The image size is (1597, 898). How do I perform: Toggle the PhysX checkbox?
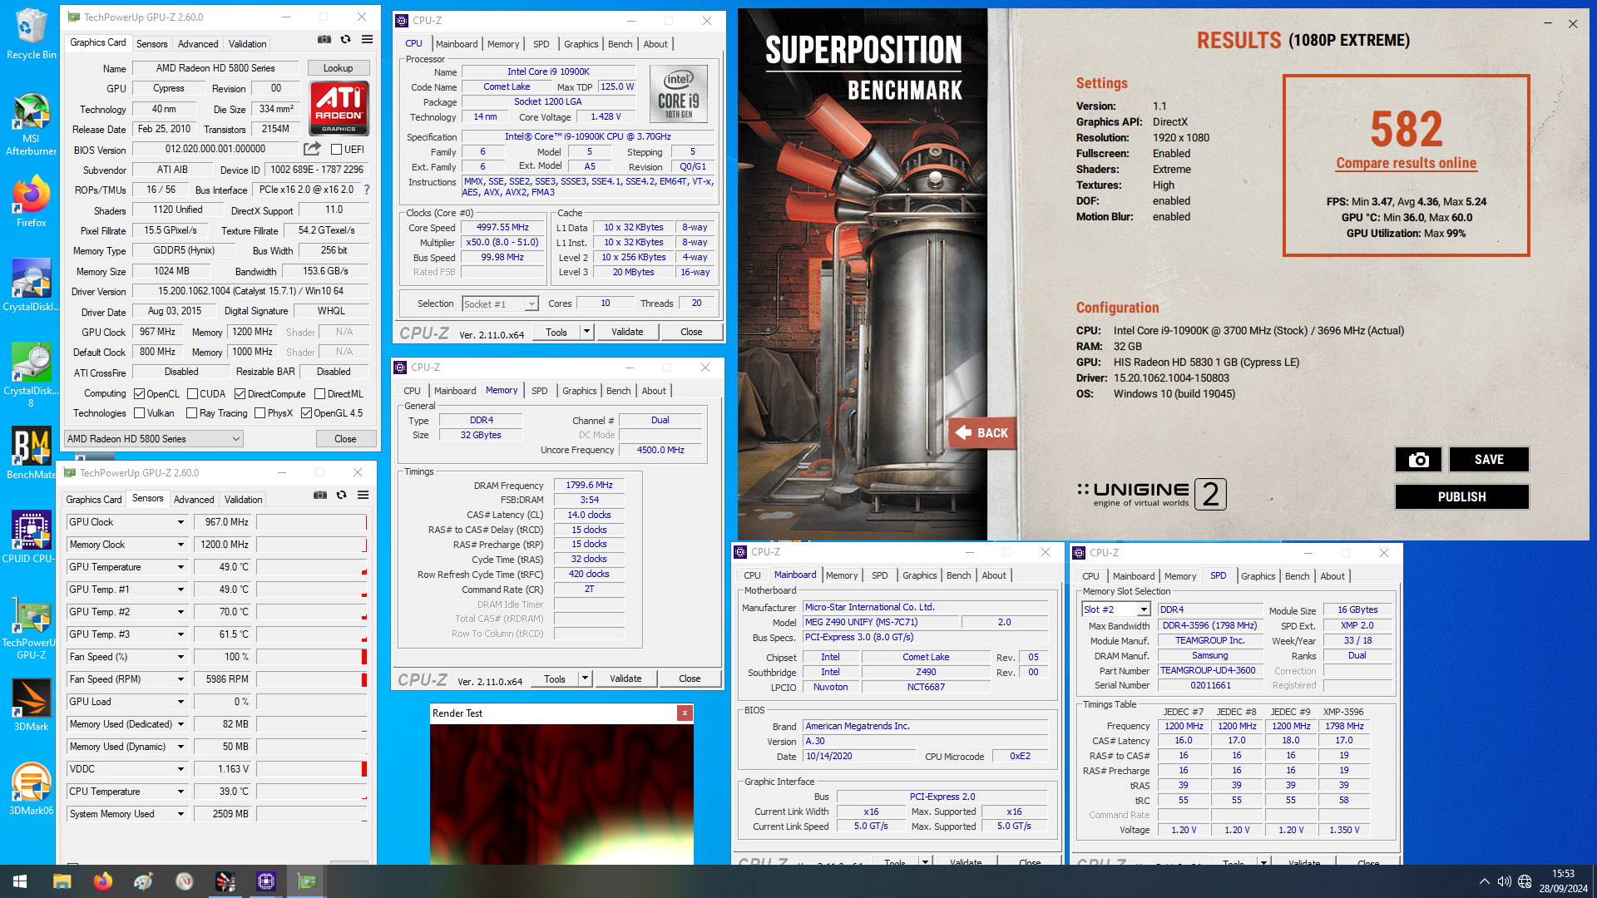click(260, 413)
